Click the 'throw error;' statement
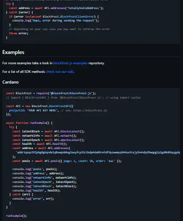Viewport: 183px width, 221px height. pyautogui.click(x=18, y=33)
